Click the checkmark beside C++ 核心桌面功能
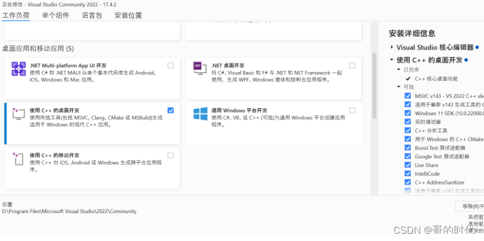 point(408,79)
